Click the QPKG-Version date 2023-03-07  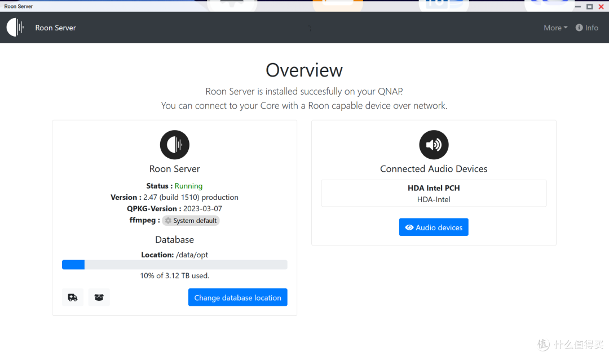click(203, 209)
